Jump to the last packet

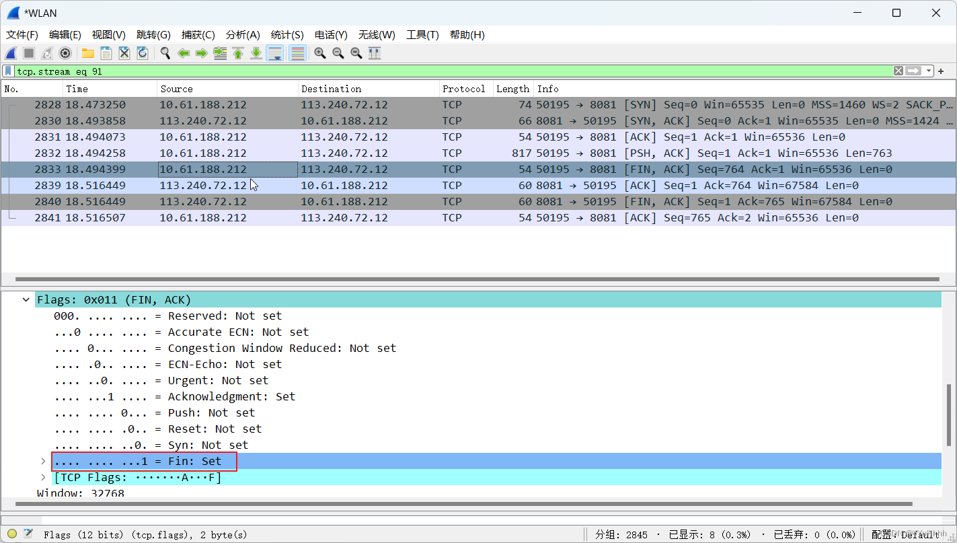[256, 53]
